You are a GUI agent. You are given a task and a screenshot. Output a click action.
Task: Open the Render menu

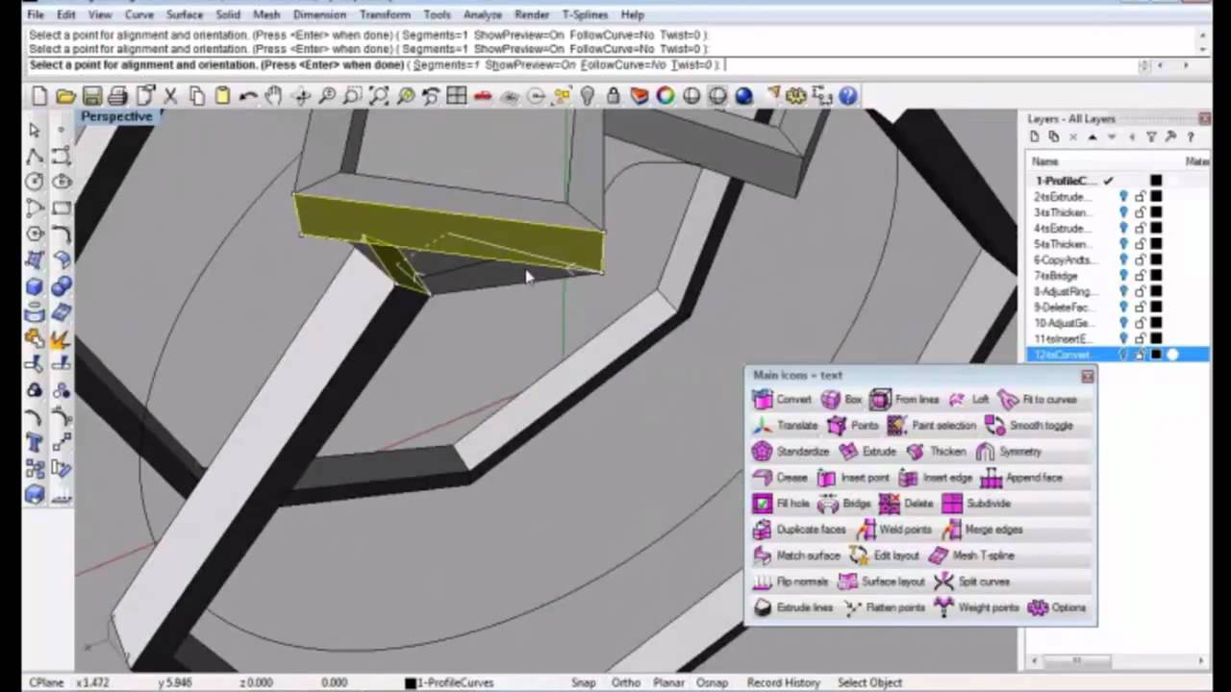click(532, 15)
